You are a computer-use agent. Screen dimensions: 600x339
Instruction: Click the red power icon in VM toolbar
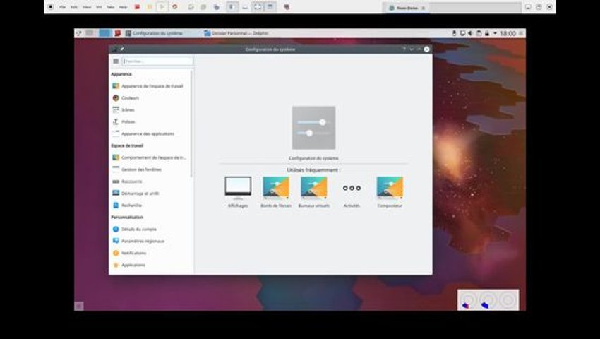tap(137, 7)
